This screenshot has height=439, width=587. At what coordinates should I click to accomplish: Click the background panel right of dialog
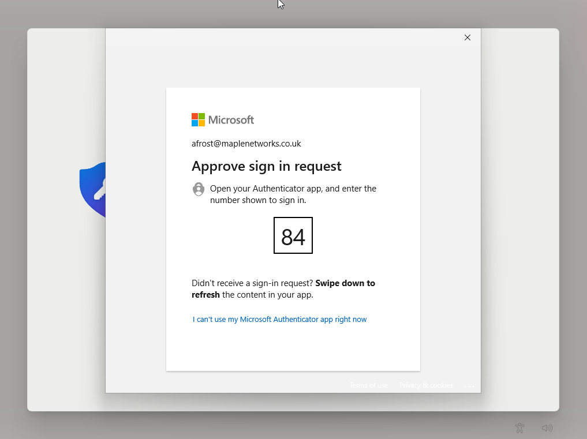(519, 219)
